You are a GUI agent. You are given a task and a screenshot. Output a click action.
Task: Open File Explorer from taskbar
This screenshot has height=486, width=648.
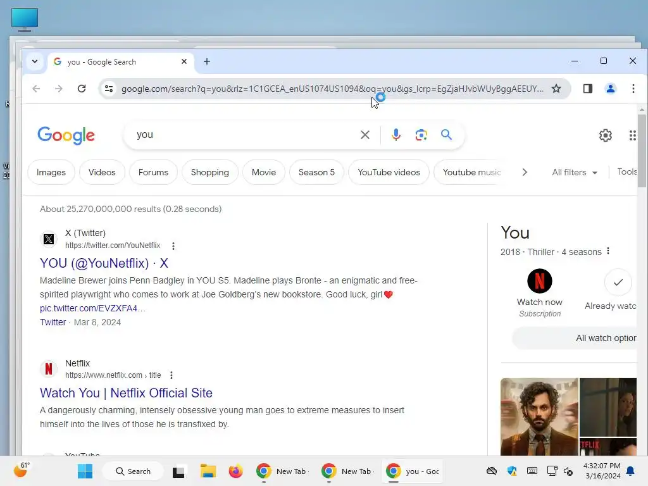208,471
